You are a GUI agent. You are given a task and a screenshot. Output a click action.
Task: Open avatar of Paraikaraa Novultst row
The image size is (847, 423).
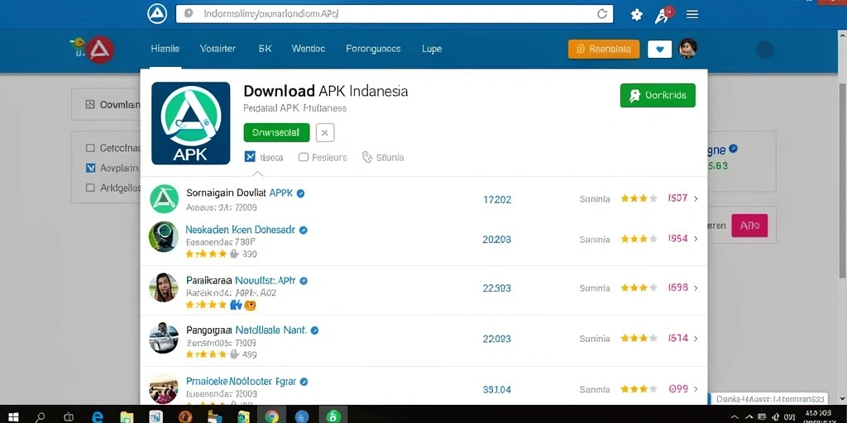[x=163, y=287]
